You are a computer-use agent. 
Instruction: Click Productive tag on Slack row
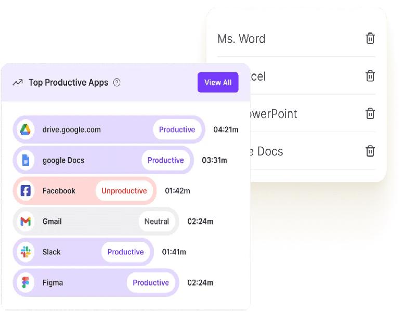[125, 252]
